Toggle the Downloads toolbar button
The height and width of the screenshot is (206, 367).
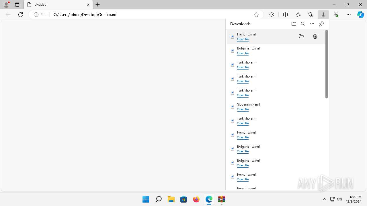click(323, 15)
